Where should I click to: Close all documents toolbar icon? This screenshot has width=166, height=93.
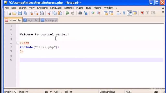pos(36,13)
